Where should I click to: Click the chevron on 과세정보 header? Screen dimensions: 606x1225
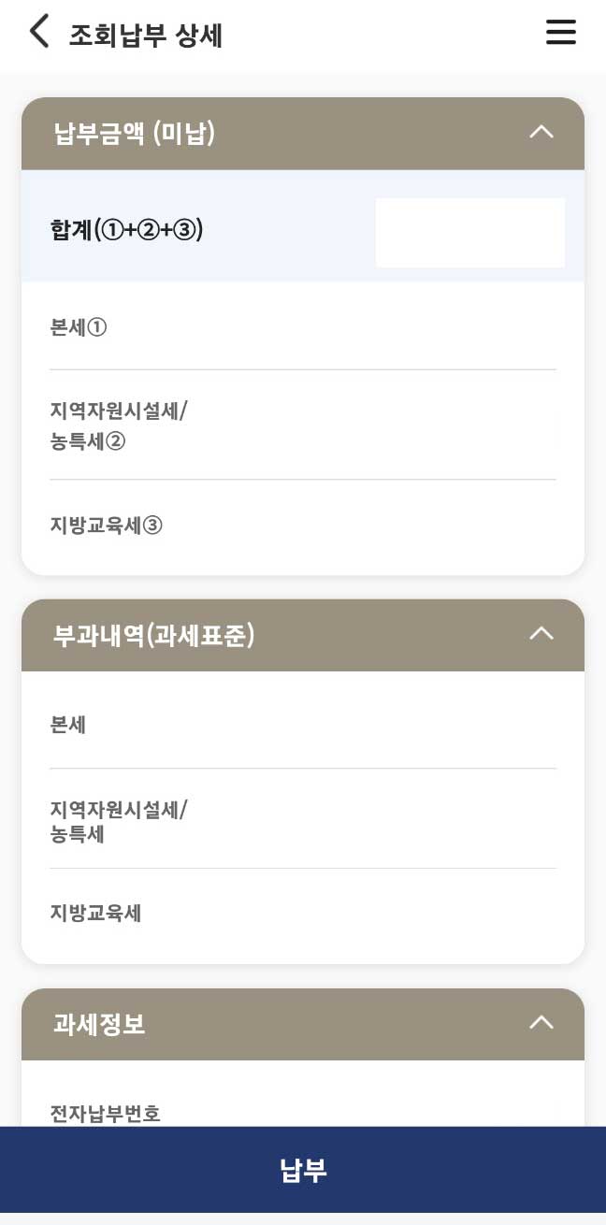[x=541, y=1022]
